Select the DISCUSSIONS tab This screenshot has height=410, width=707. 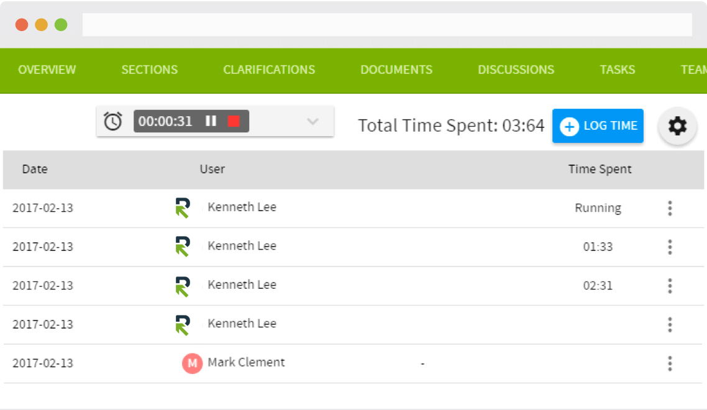coord(516,70)
